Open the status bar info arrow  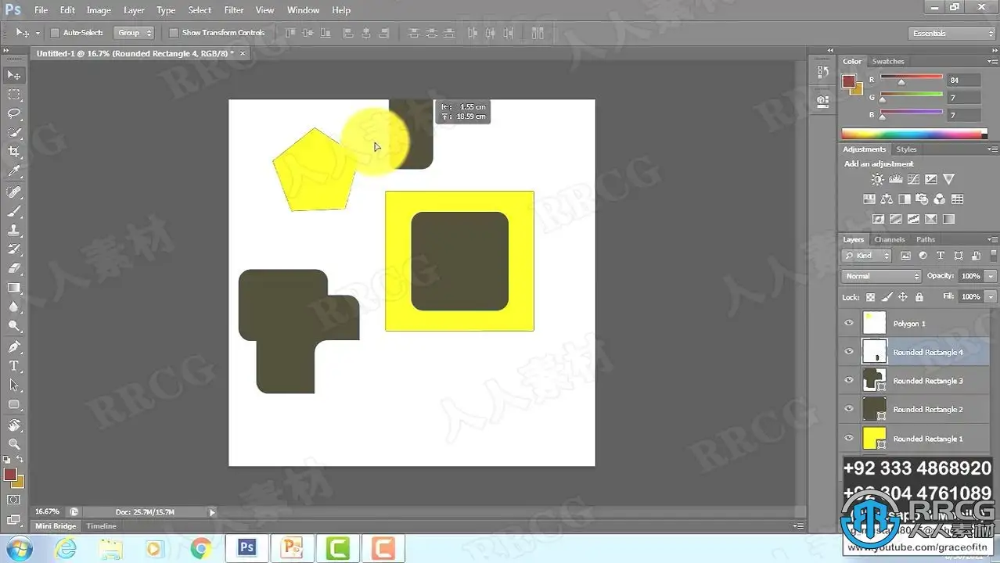212,512
